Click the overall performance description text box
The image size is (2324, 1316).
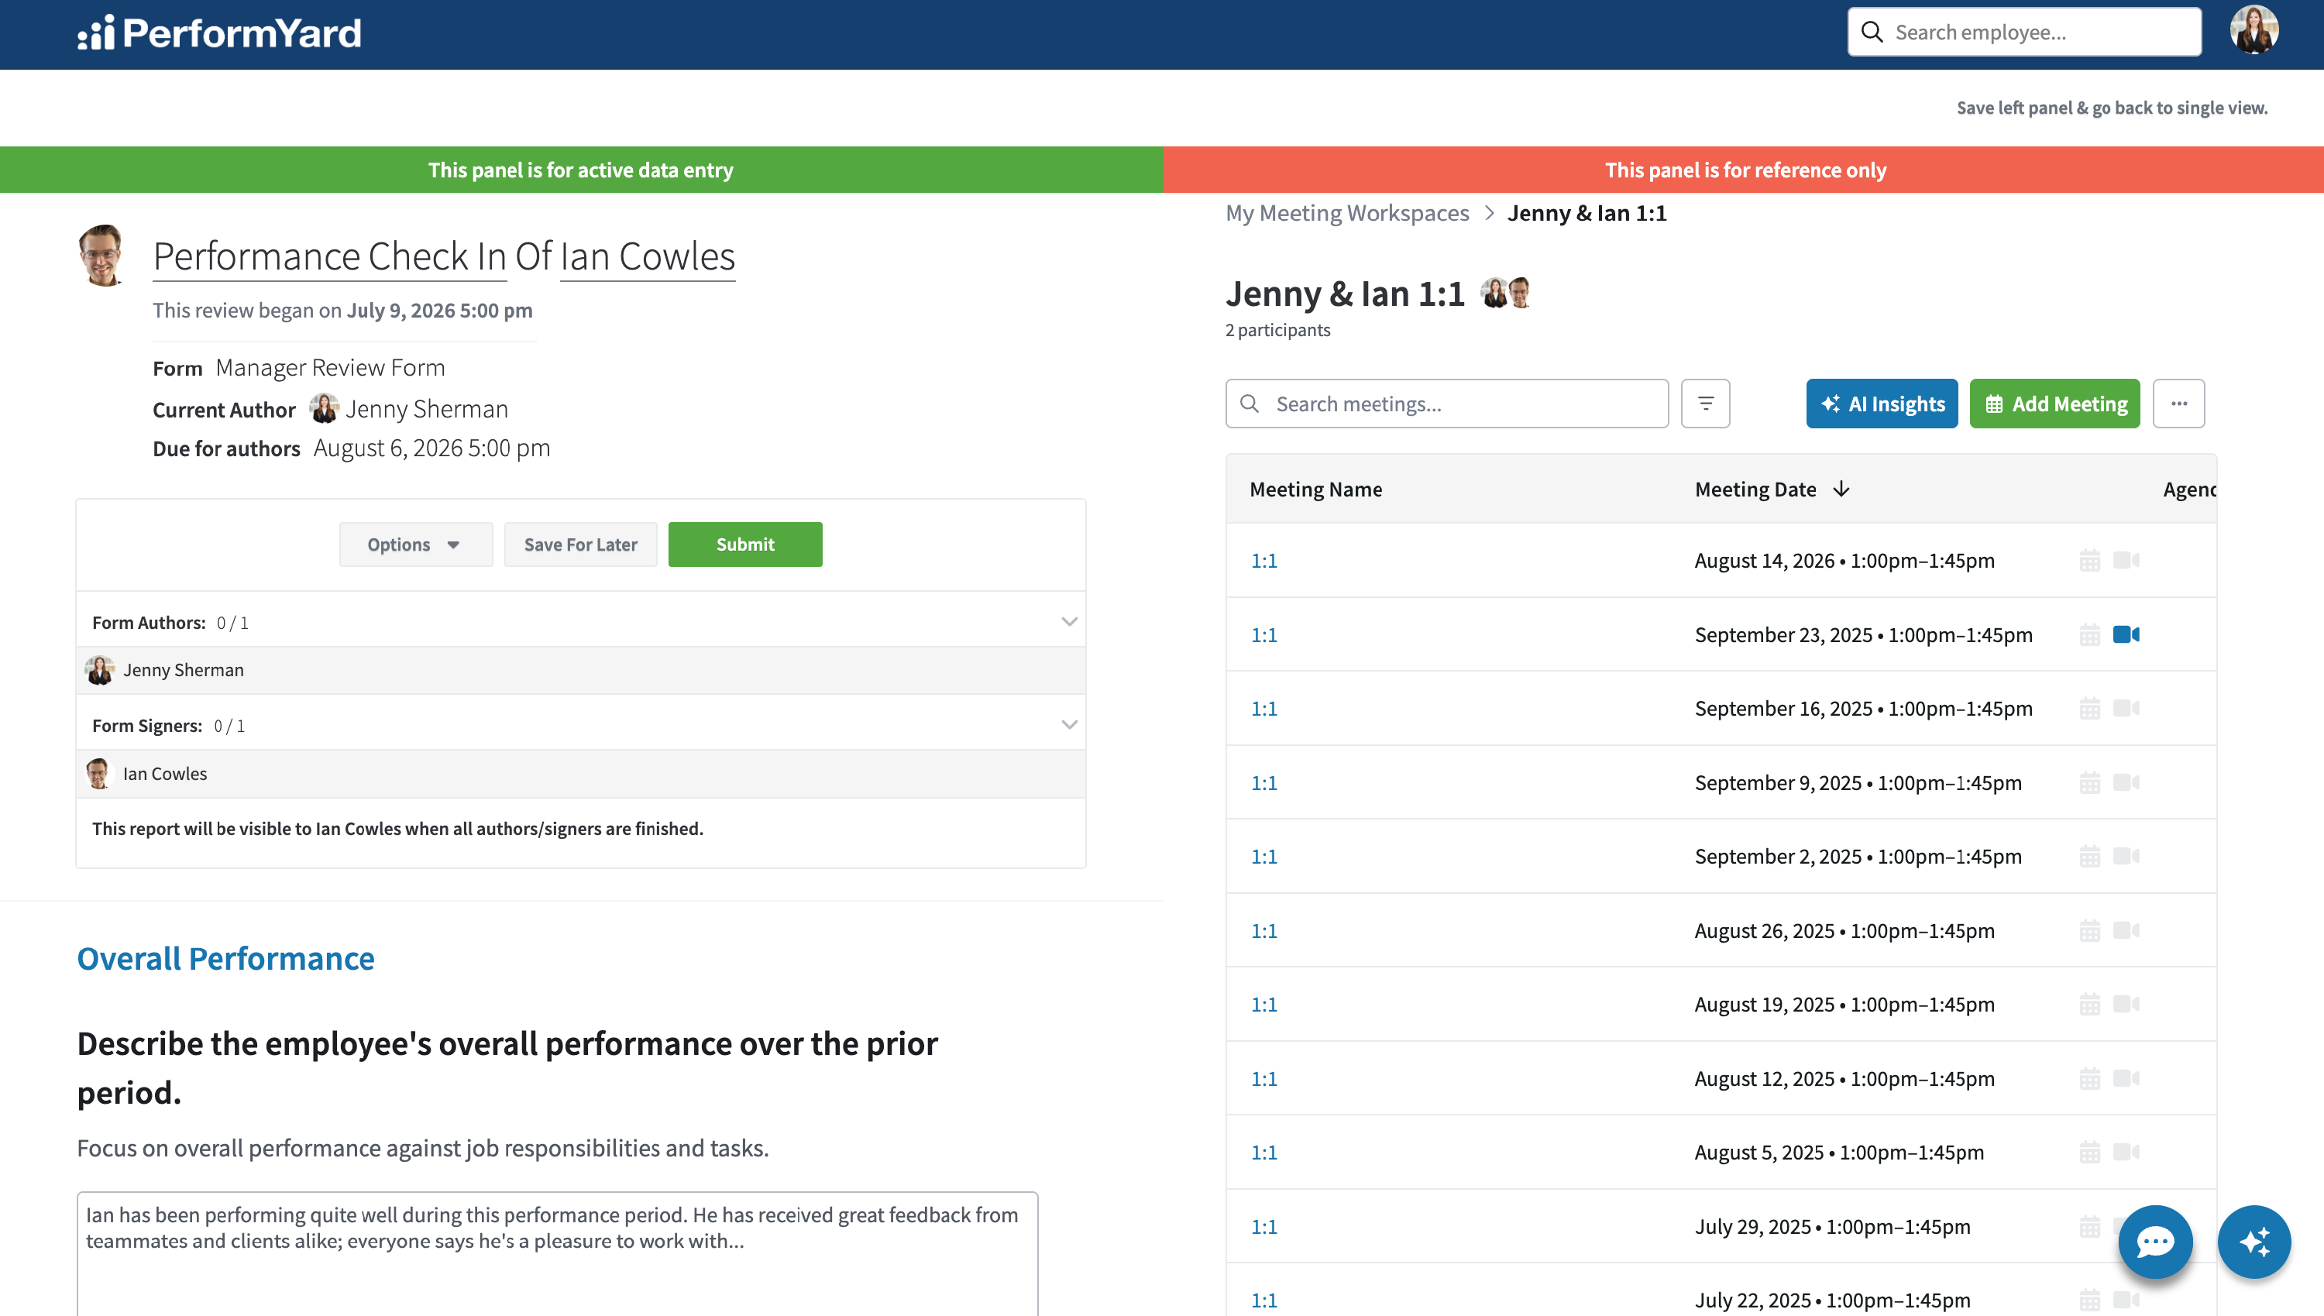tap(557, 1255)
